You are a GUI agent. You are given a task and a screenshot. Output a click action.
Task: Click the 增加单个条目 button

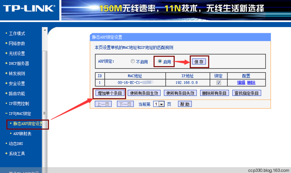[x=110, y=93]
